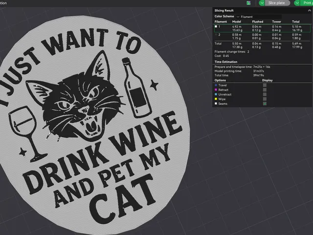Toggle the Travel display checkbox

click(265, 85)
